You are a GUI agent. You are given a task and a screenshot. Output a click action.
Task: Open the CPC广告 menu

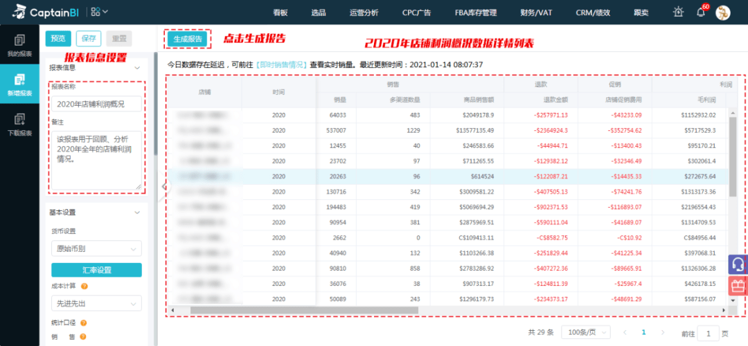coord(416,13)
